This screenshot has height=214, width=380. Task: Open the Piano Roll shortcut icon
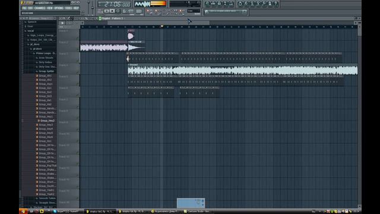click(x=219, y=4)
